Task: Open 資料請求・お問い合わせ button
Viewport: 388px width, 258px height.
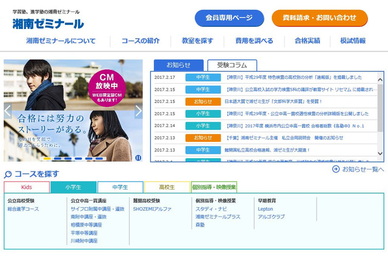Action: pos(319,18)
